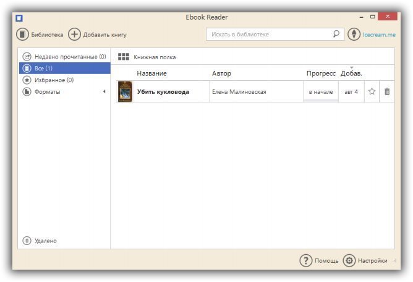Toggle favorite star for Убить кукловода
The width and height of the screenshot is (413, 282).
coord(372,91)
